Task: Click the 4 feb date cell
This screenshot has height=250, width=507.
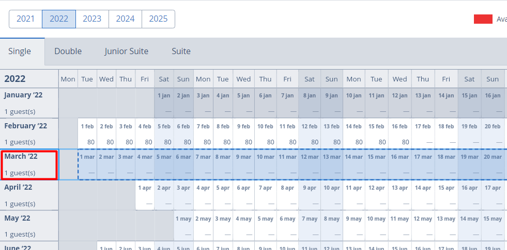Action: point(145,134)
